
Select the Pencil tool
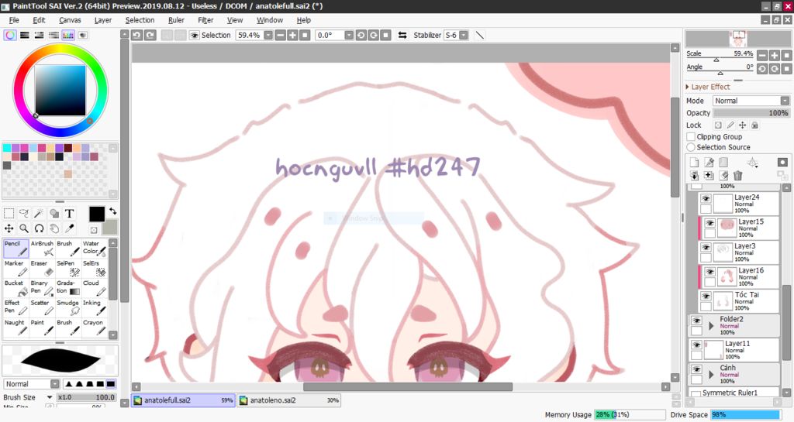click(x=16, y=248)
